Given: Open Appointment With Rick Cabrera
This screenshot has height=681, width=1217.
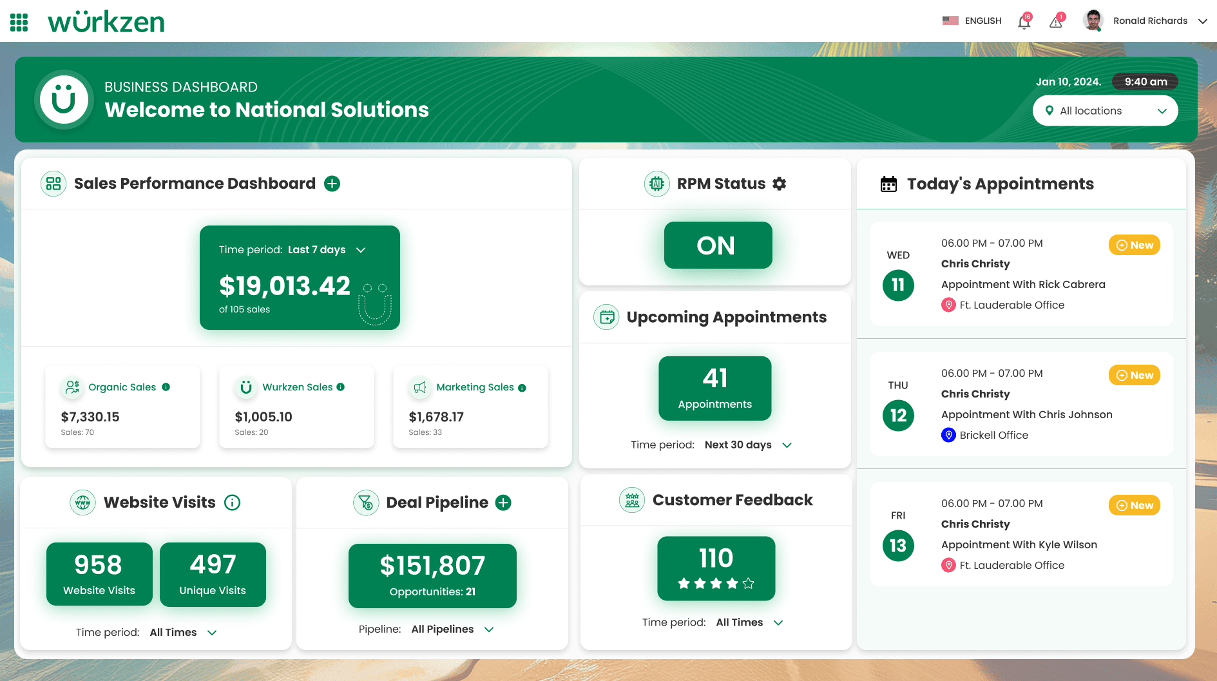Looking at the screenshot, I should click(x=1023, y=285).
